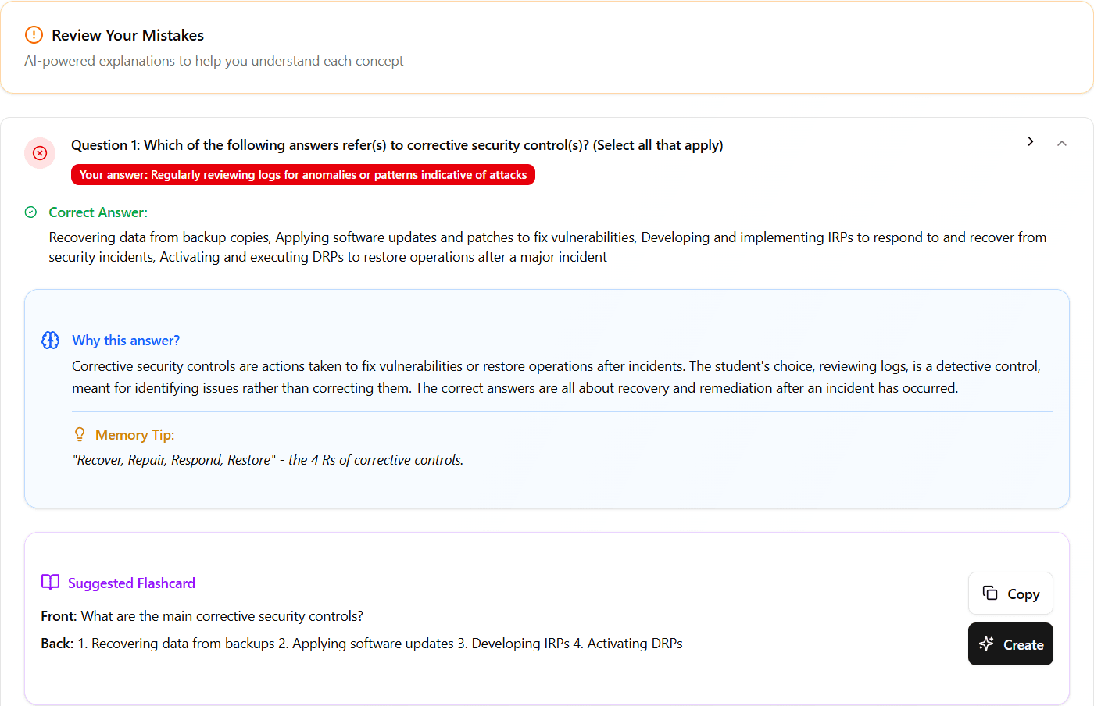This screenshot has height=706, width=1094.
Task: Click the open book icon next to Suggested Flashcard
Action: click(50, 582)
